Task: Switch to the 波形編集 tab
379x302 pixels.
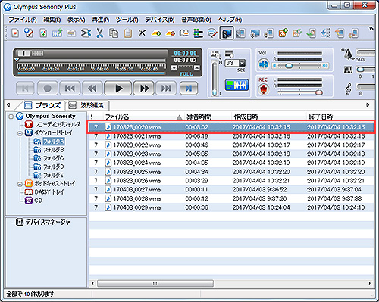Action: [x=87, y=105]
